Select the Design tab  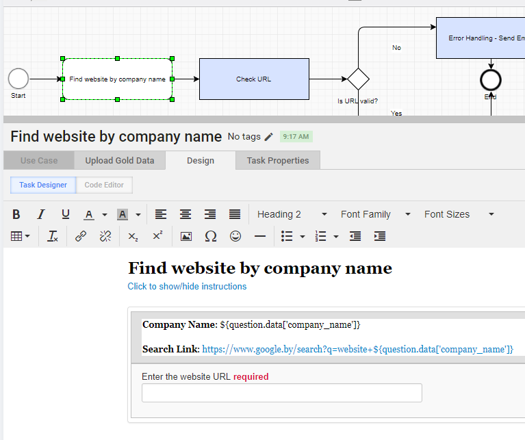pyautogui.click(x=201, y=161)
